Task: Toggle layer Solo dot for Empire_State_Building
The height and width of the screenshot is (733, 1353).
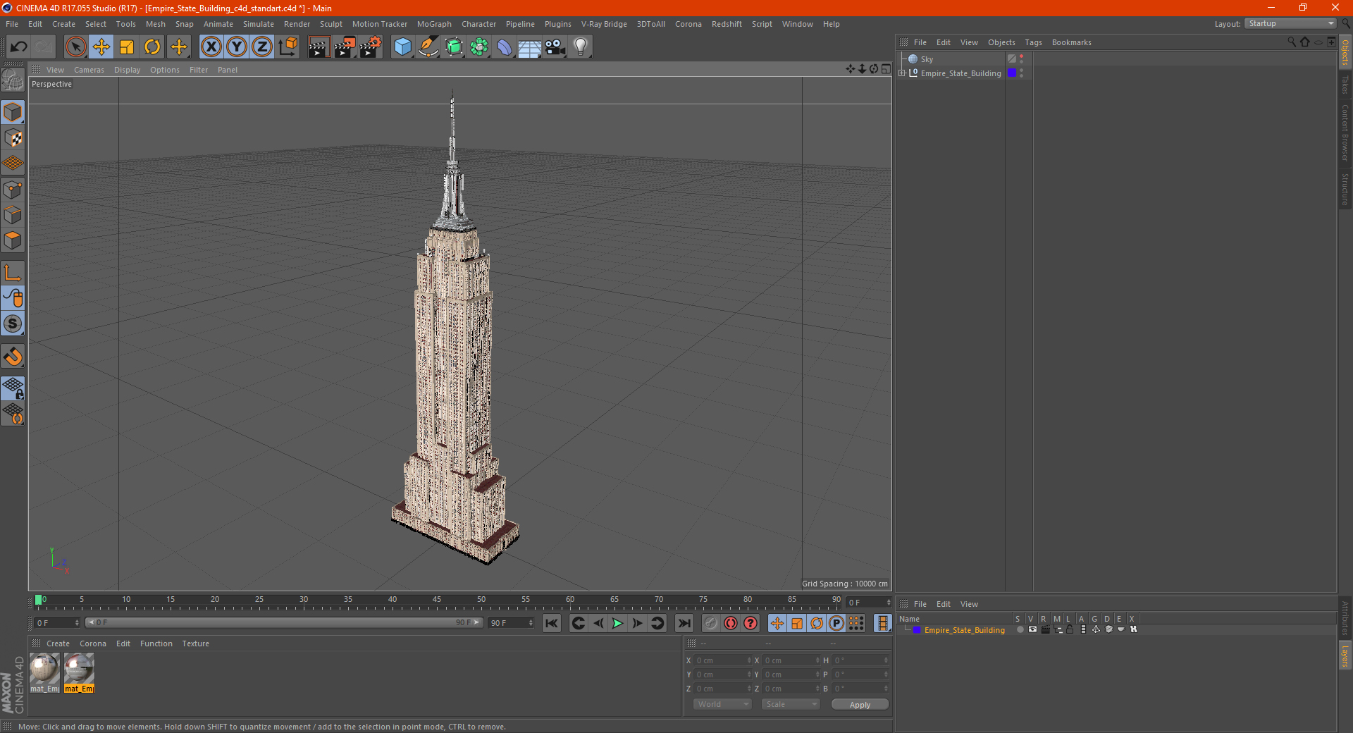Action: [x=1020, y=629]
